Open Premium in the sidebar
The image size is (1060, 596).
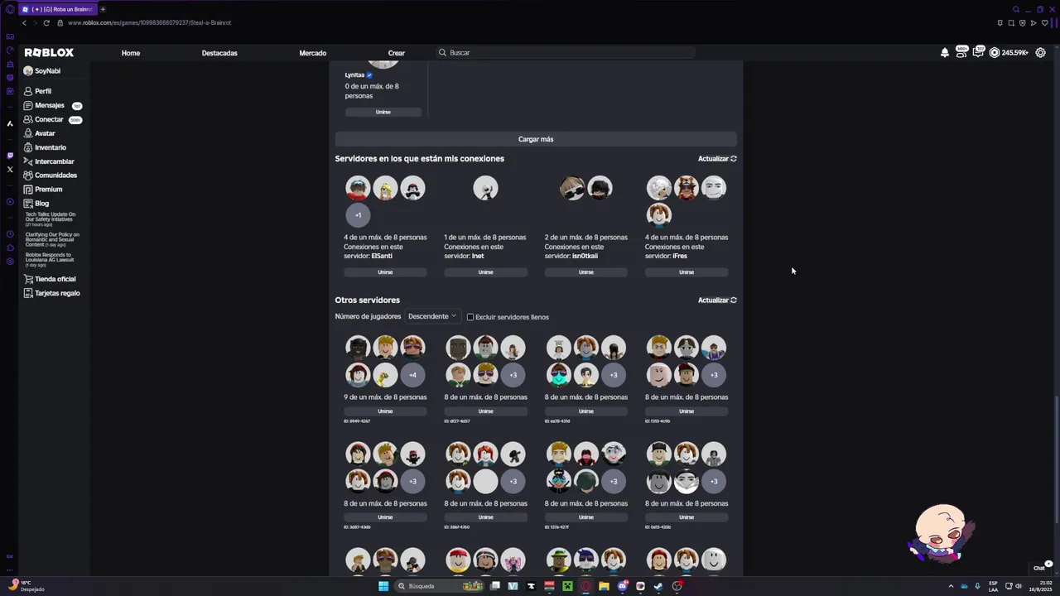48,190
